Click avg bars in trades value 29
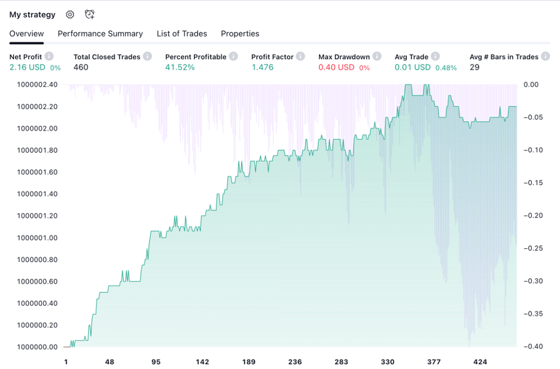The image size is (560, 369). 474,67
